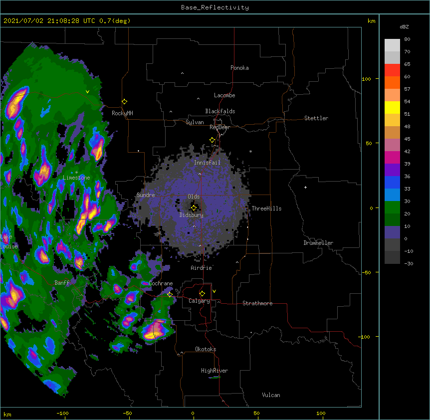Image resolution: width=430 pixels, height=420 pixels.
Task: Click the Ponoka city label
Action: (x=239, y=68)
